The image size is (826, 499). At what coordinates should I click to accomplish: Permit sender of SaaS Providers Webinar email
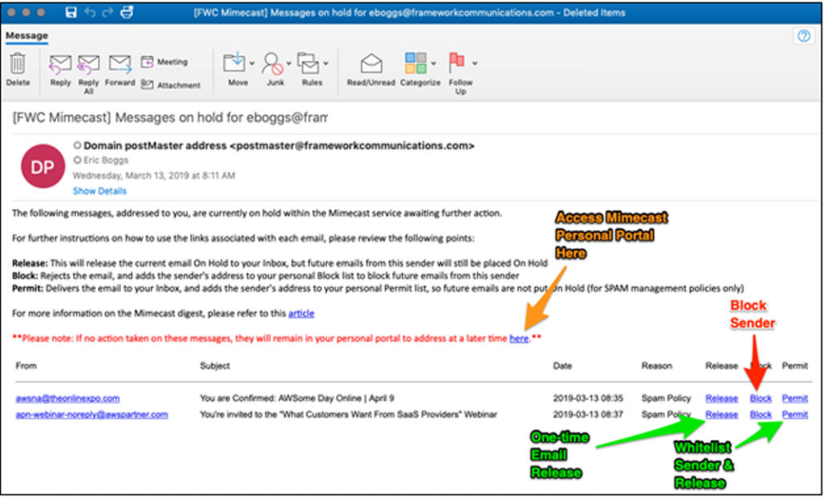coord(795,414)
